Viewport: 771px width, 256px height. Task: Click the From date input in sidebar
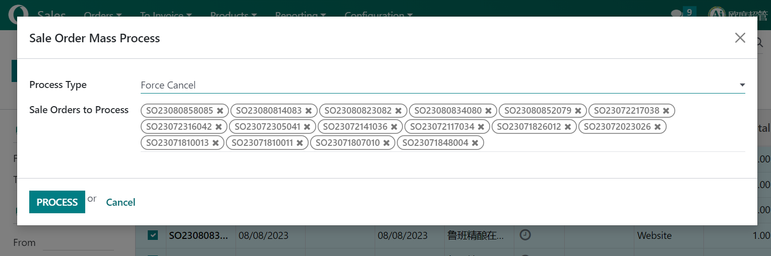(78, 242)
